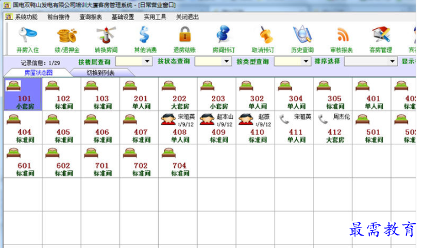Expand the 按类型查询 room type dropdown
Viewport: 421px width, 248px height.
point(306,61)
